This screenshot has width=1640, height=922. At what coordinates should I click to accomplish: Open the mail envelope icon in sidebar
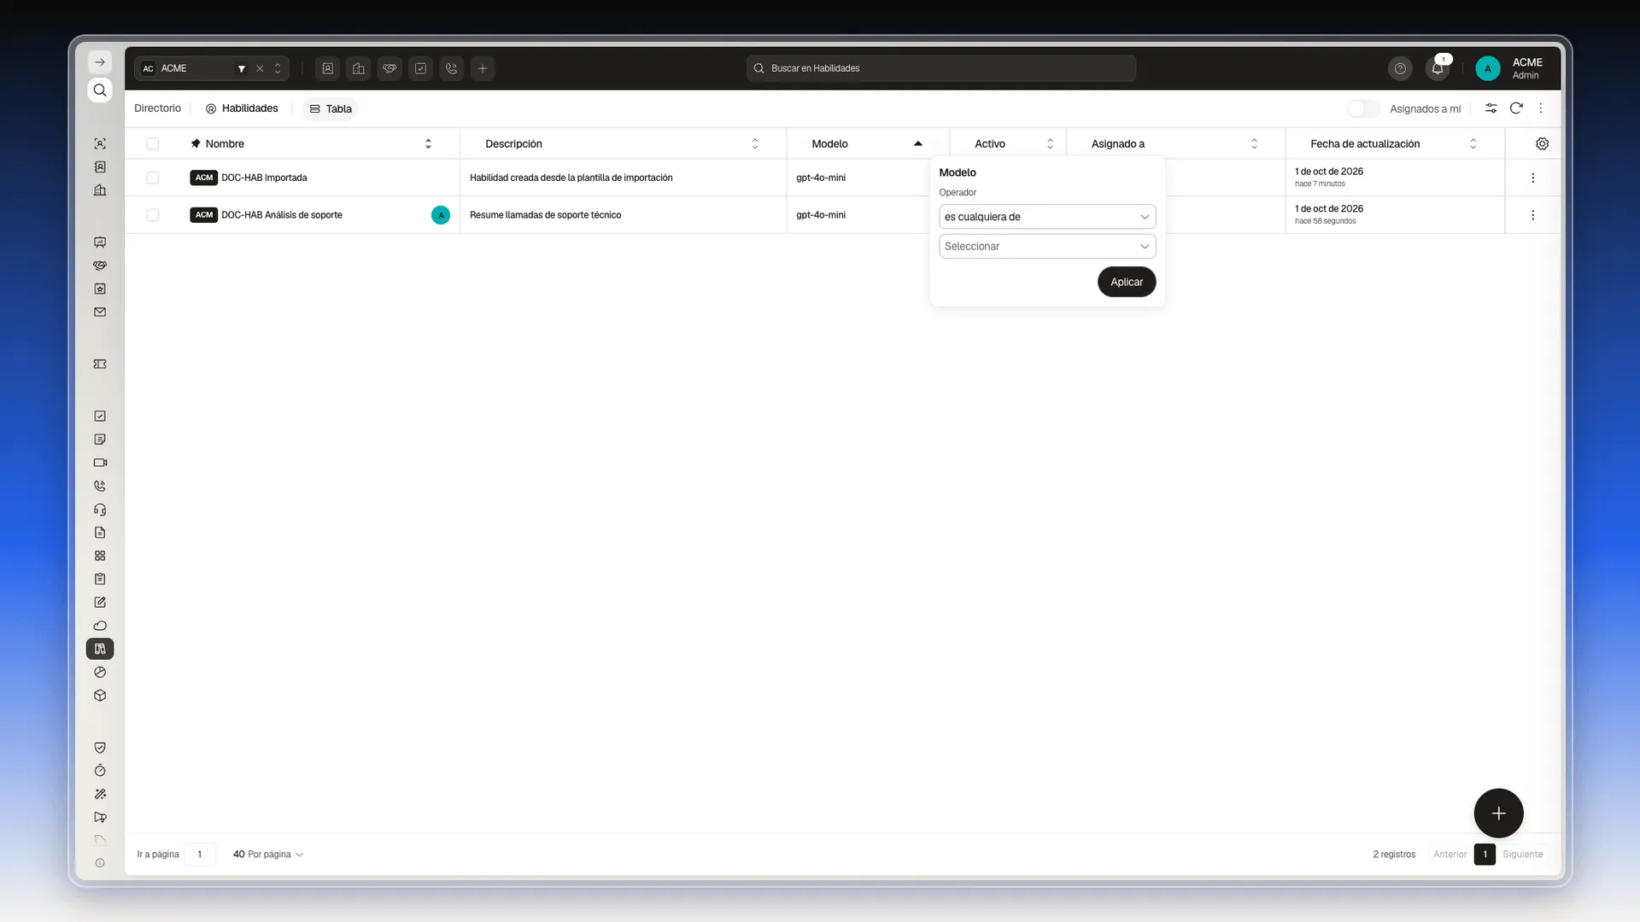pyautogui.click(x=100, y=312)
